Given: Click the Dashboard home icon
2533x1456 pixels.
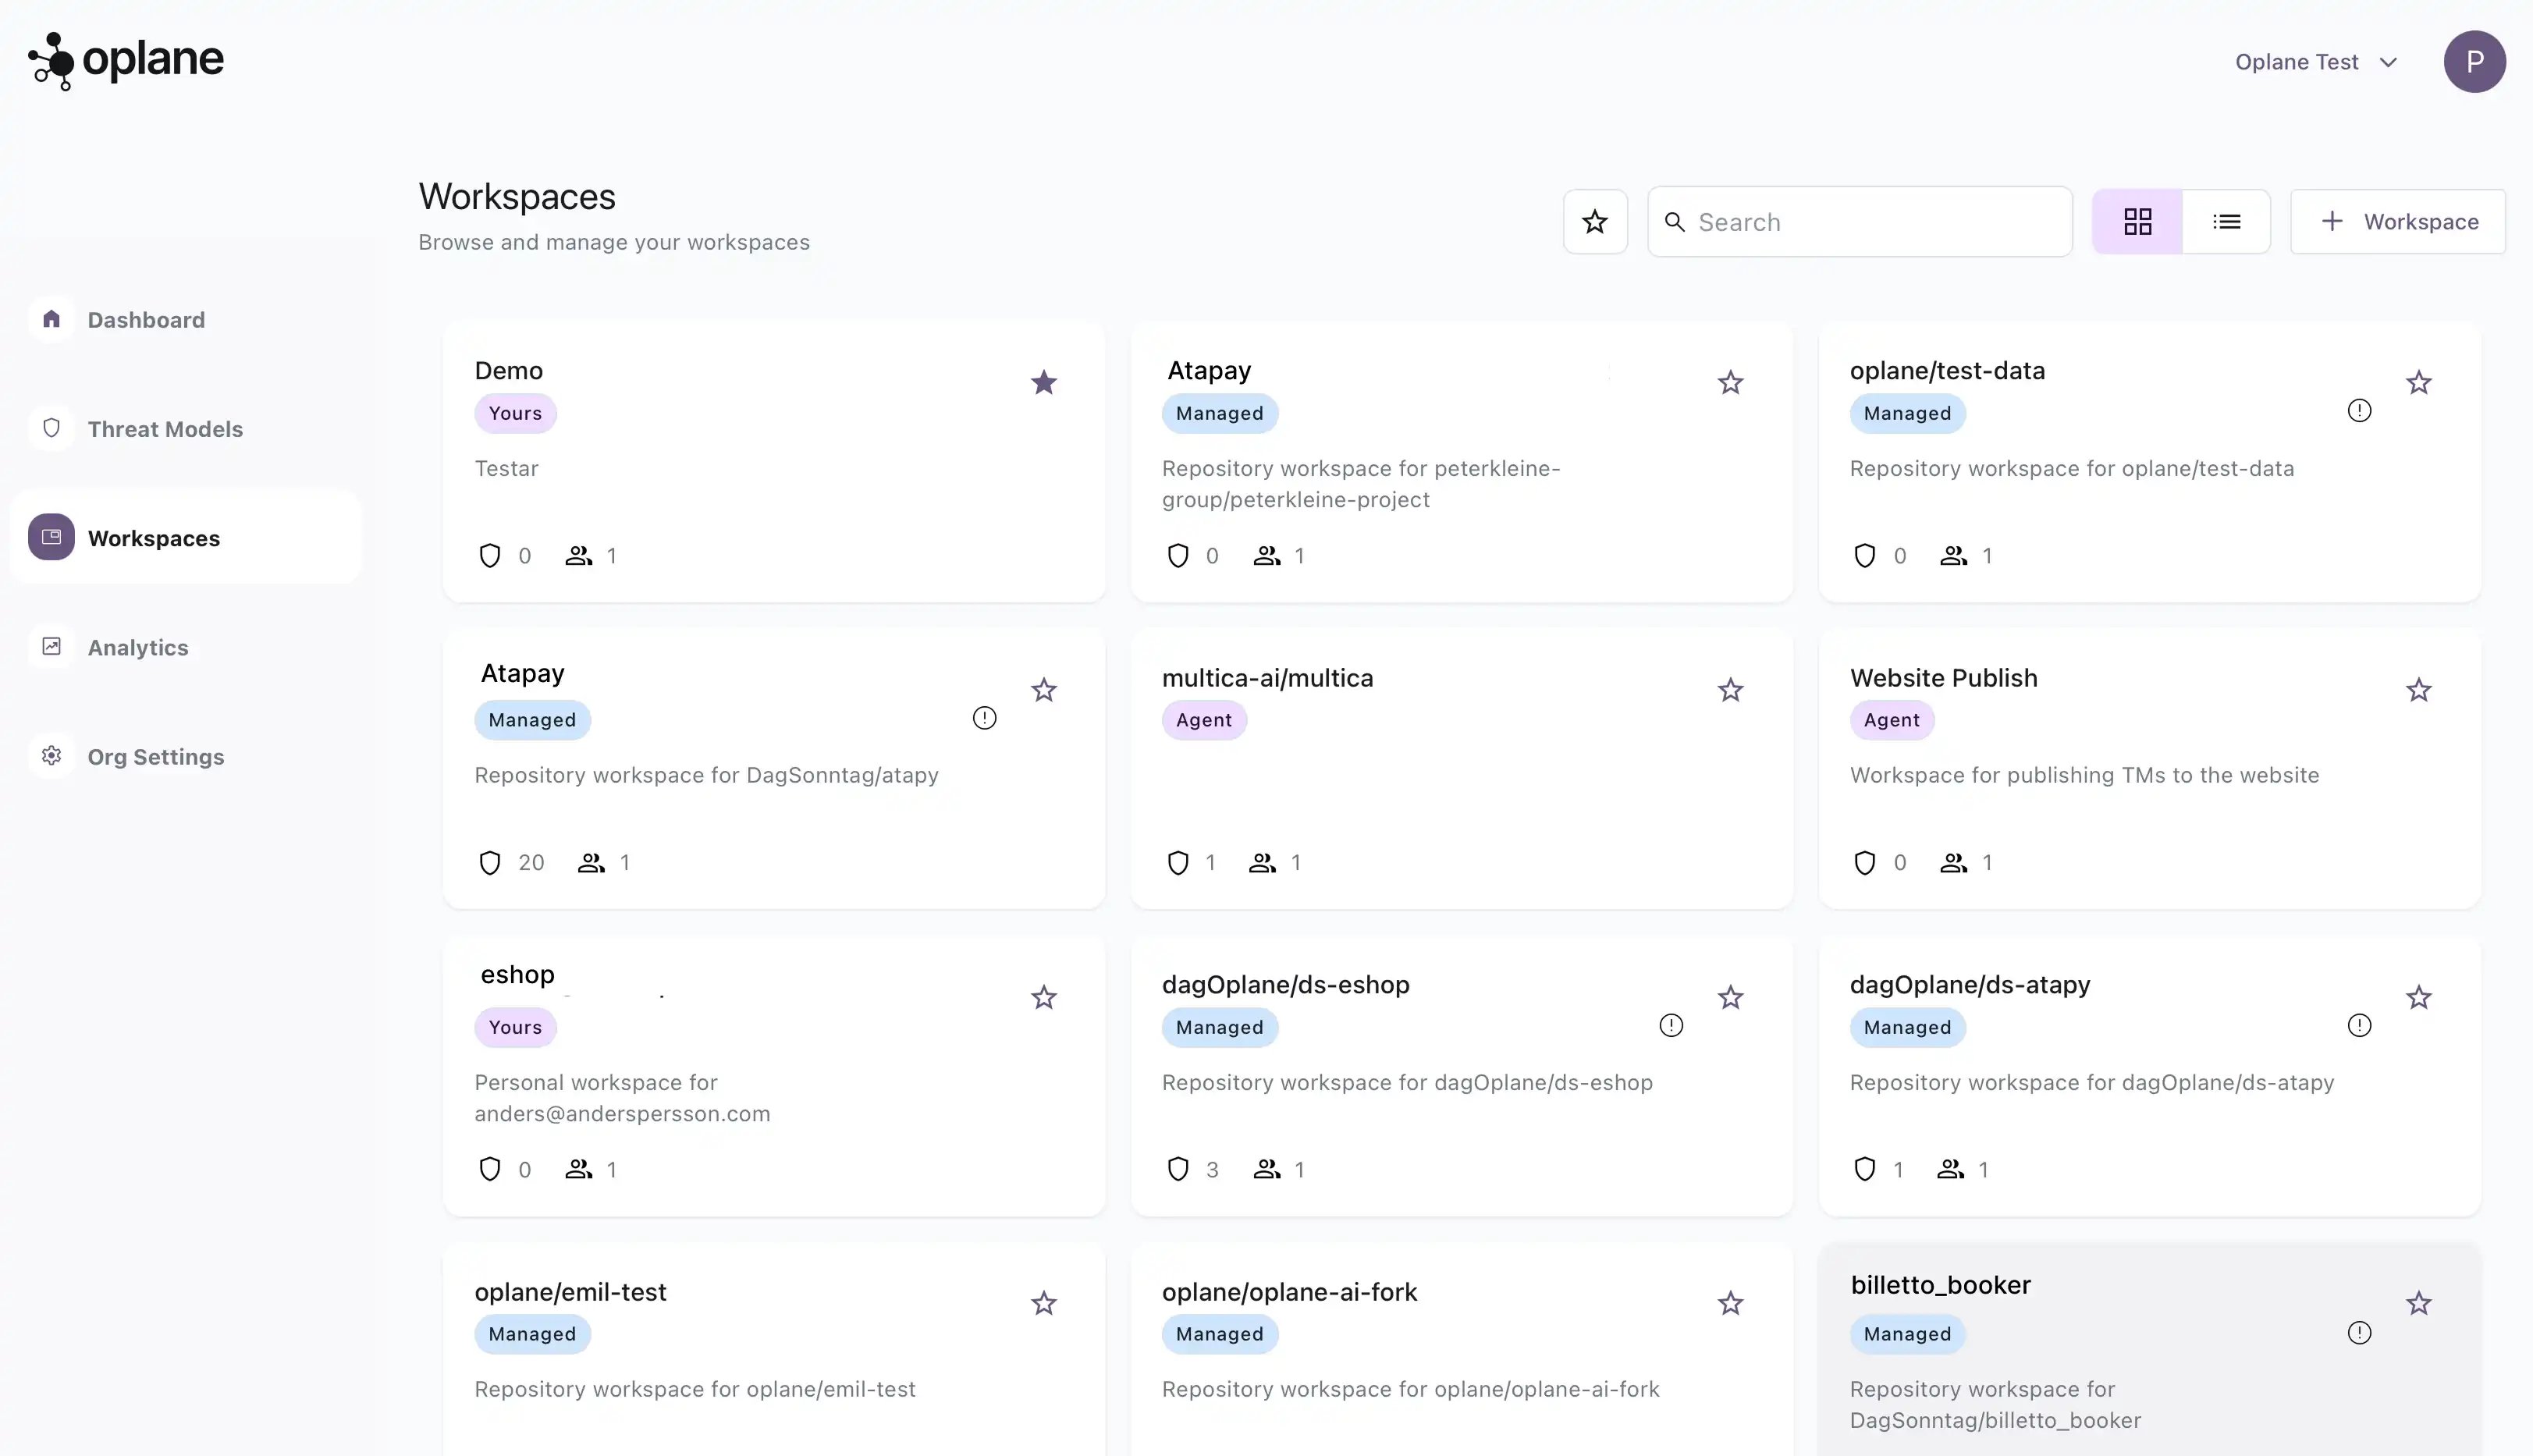Looking at the screenshot, I should [52, 319].
